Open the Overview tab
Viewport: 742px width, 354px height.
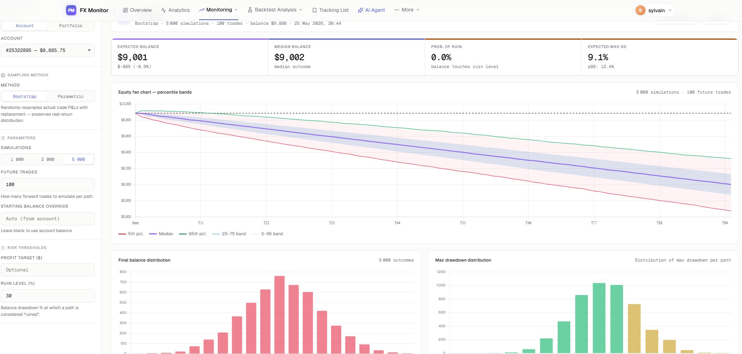coord(137,10)
